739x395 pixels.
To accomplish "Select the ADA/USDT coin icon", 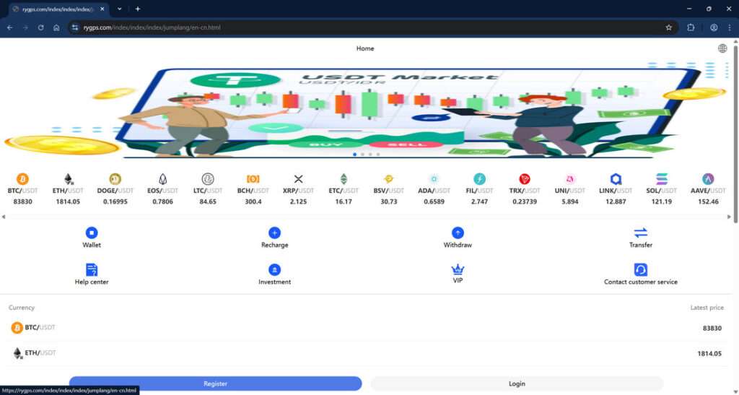I will (x=434, y=179).
